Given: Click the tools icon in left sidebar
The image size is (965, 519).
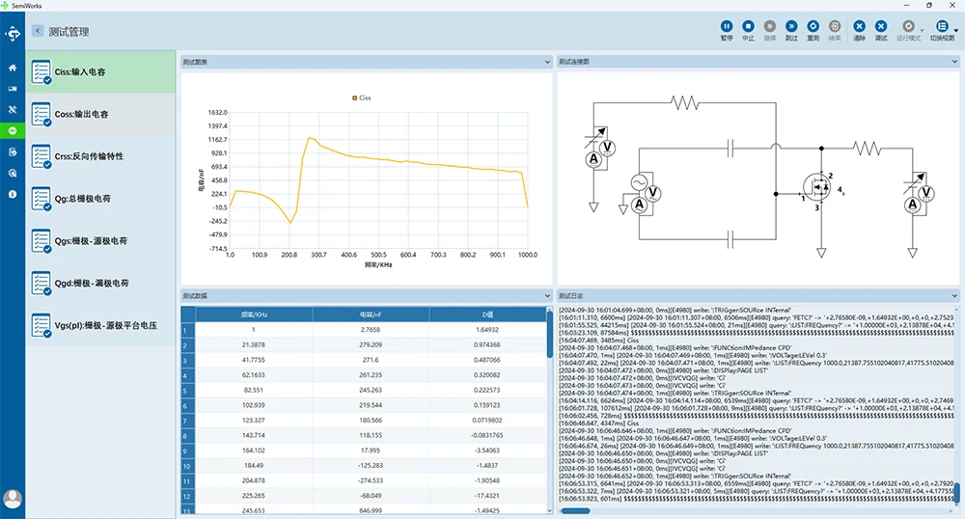Looking at the screenshot, I should coord(13,110).
